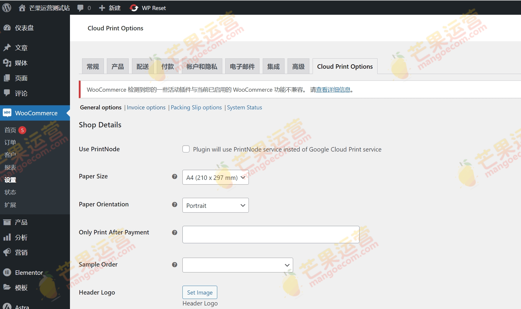The width and height of the screenshot is (521, 309).
Task: Open the 营销 (Marketing) sidebar icon
Action: click(8, 252)
